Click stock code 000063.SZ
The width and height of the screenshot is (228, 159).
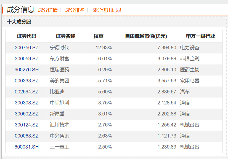pos(26,136)
